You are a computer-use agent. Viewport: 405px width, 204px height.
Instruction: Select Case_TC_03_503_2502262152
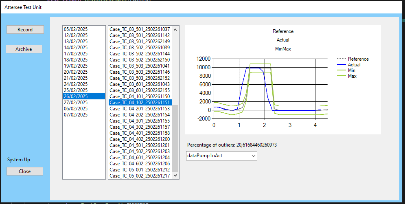point(140,78)
